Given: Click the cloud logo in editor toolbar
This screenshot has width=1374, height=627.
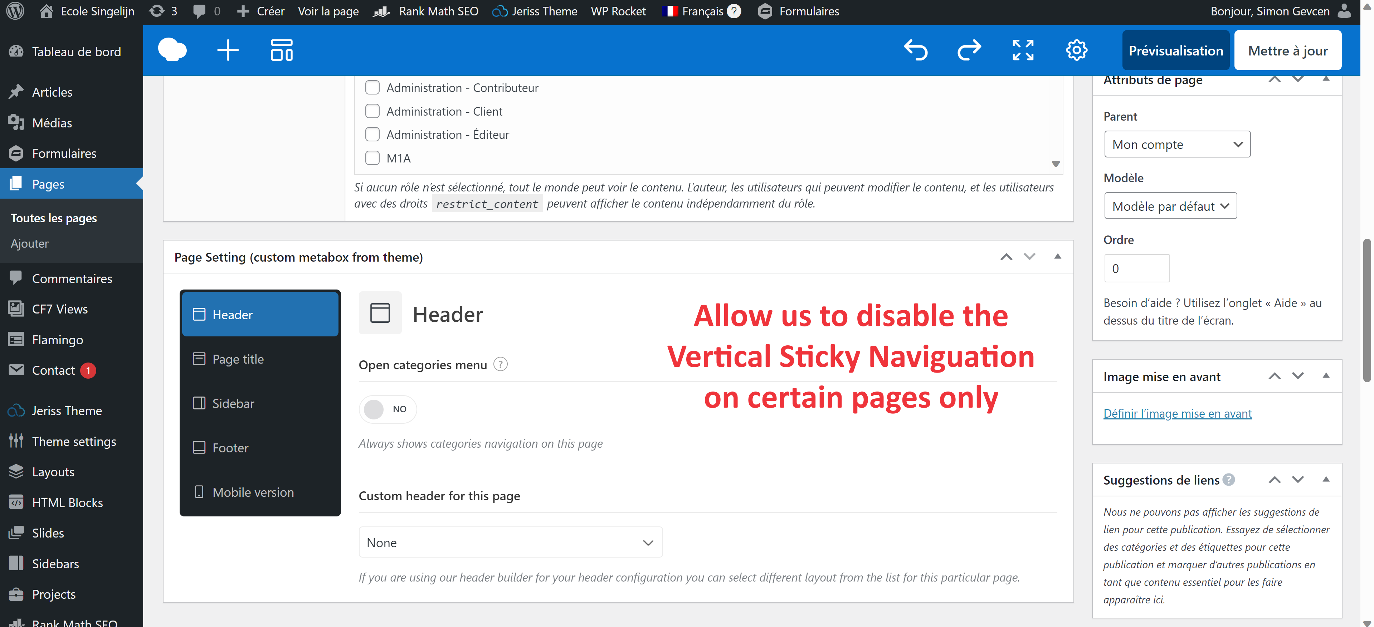Looking at the screenshot, I should point(172,50).
